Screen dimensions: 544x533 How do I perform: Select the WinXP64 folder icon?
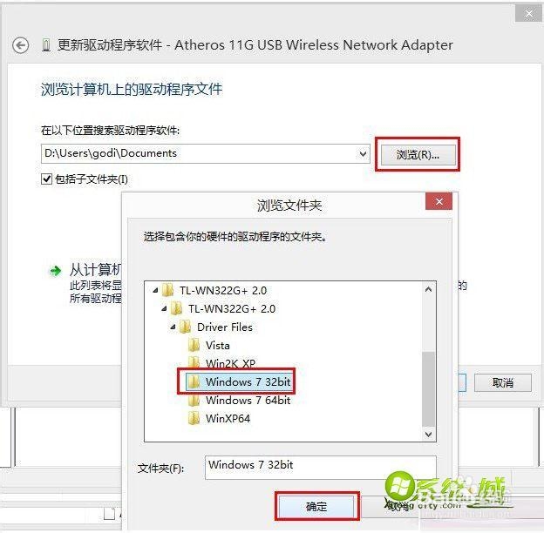click(194, 418)
